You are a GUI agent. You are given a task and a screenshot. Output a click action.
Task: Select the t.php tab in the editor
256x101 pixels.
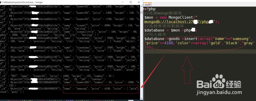pos(147,5)
